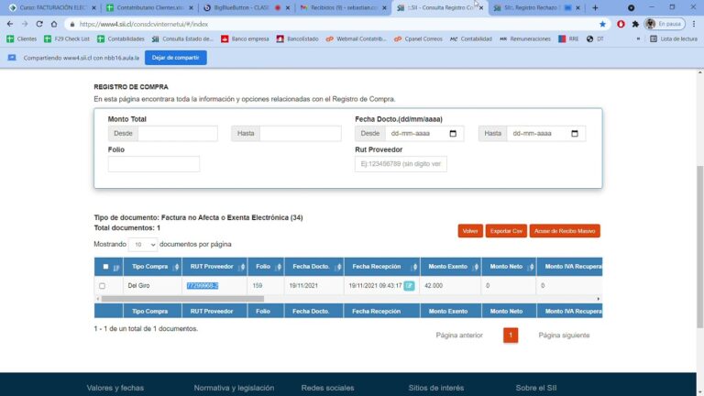This screenshot has width=704, height=396.
Task: Click the horizontal table scrollbar
Action: (x=182, y=299)
